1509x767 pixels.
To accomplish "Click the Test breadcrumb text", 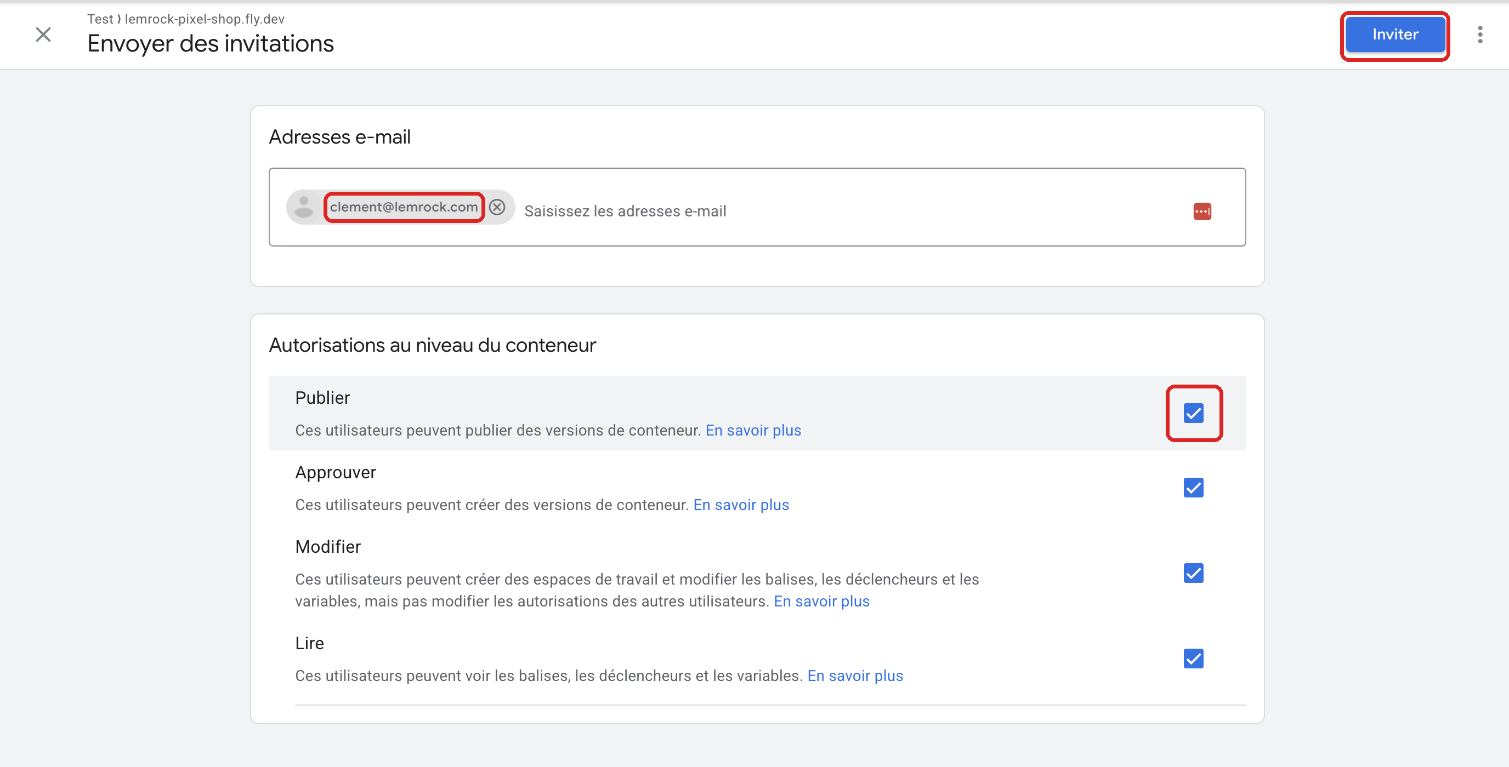I will [x=100, y=19].
